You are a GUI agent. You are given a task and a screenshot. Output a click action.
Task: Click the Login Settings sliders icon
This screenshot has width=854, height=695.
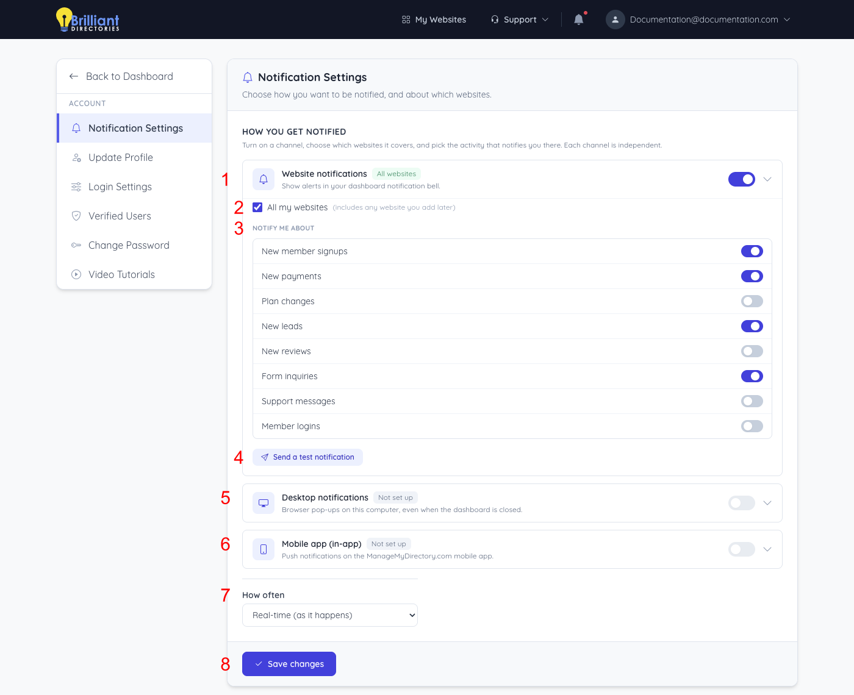[76, 187]
